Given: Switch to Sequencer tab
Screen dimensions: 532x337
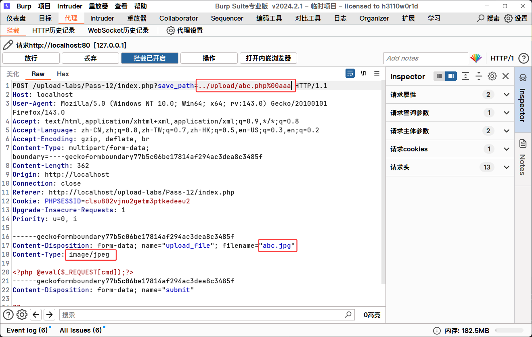Looking at the screenshot, I should [227, 19].
